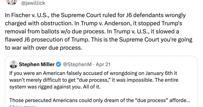This screenshot has height=107, width=203.
Task: Open the @jawillick handle link
Action: click(33, 3)
